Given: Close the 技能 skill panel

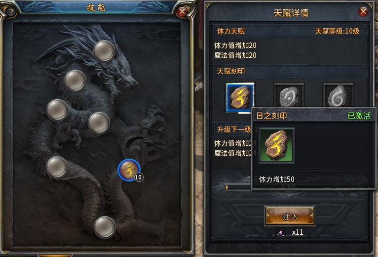Looking at the screenshot, I should (182, 11).
